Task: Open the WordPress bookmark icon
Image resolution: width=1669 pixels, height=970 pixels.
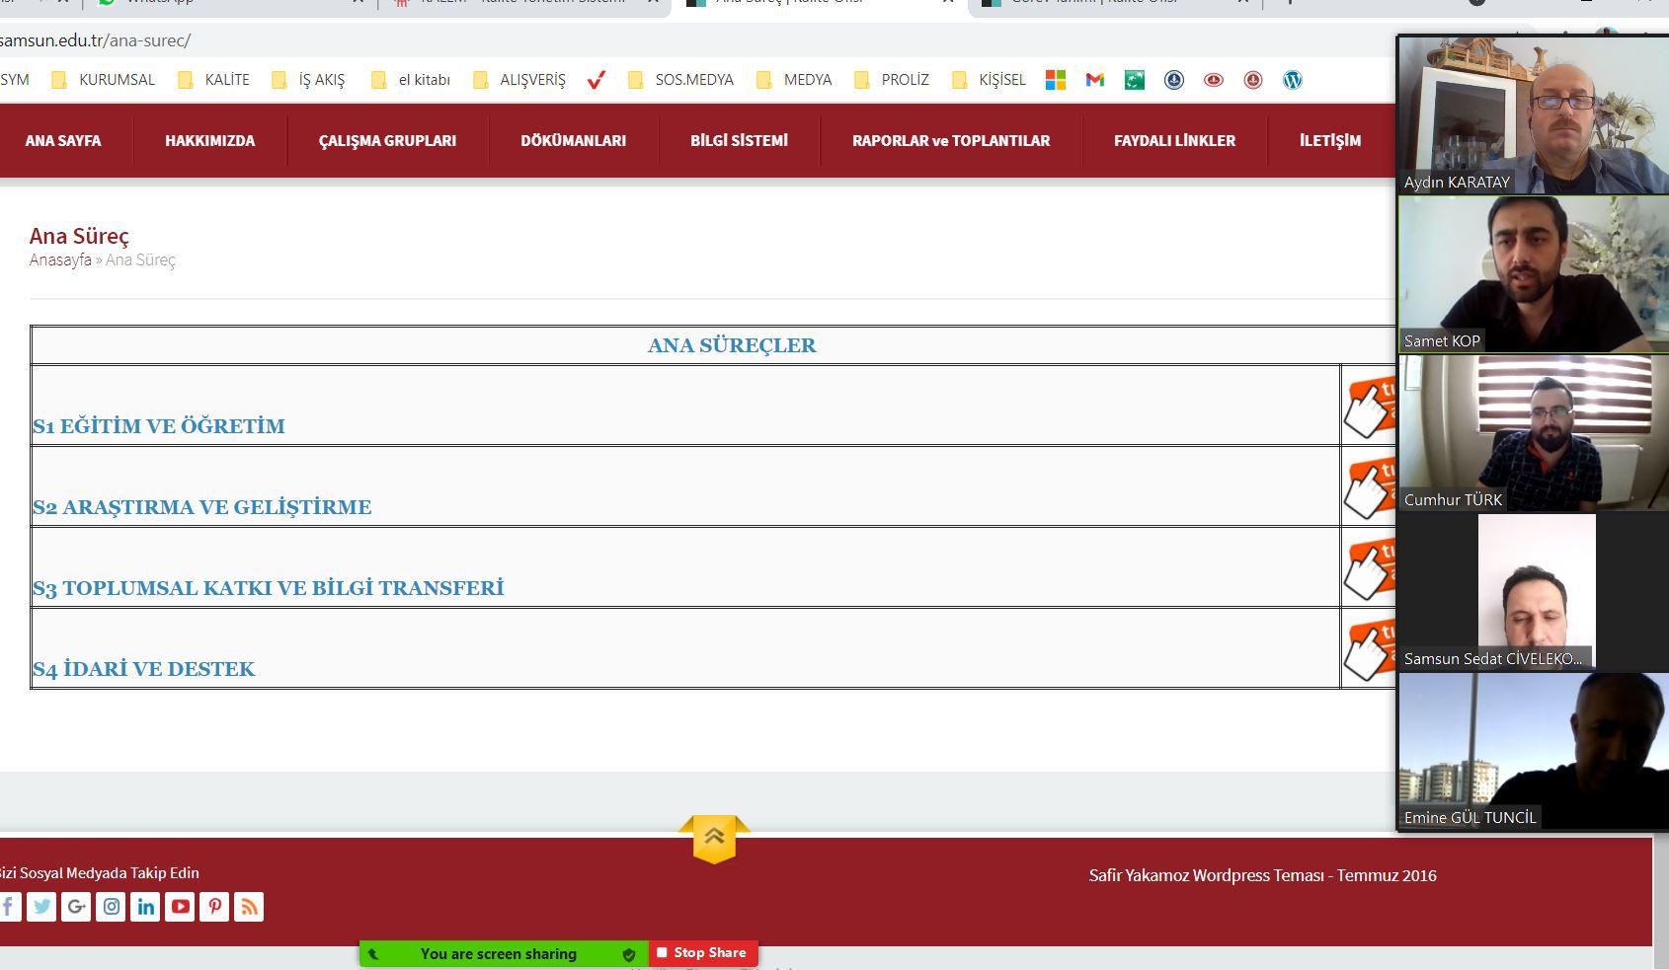Action: (1292, 80)
